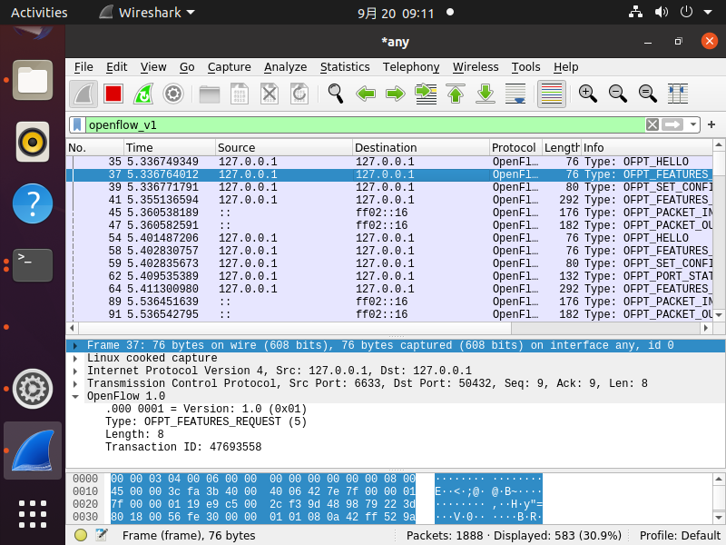The width and height of the screenshot is (726, 545).
Task: Open the Wireless menu
Action: click(476, 67)
